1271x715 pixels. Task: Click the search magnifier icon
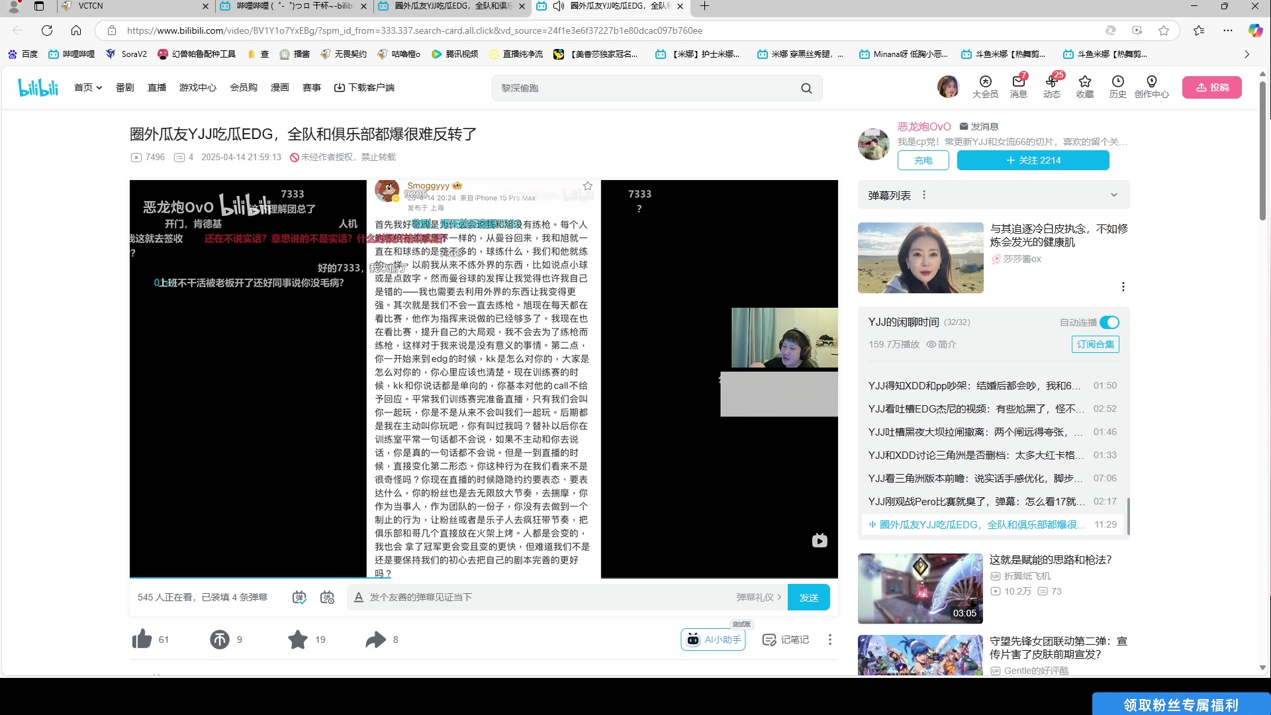pyautogui.click(x=806, y=88)
